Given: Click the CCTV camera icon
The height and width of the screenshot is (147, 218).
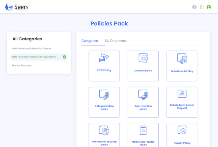Looking at the screenshot, I should 104,57.
